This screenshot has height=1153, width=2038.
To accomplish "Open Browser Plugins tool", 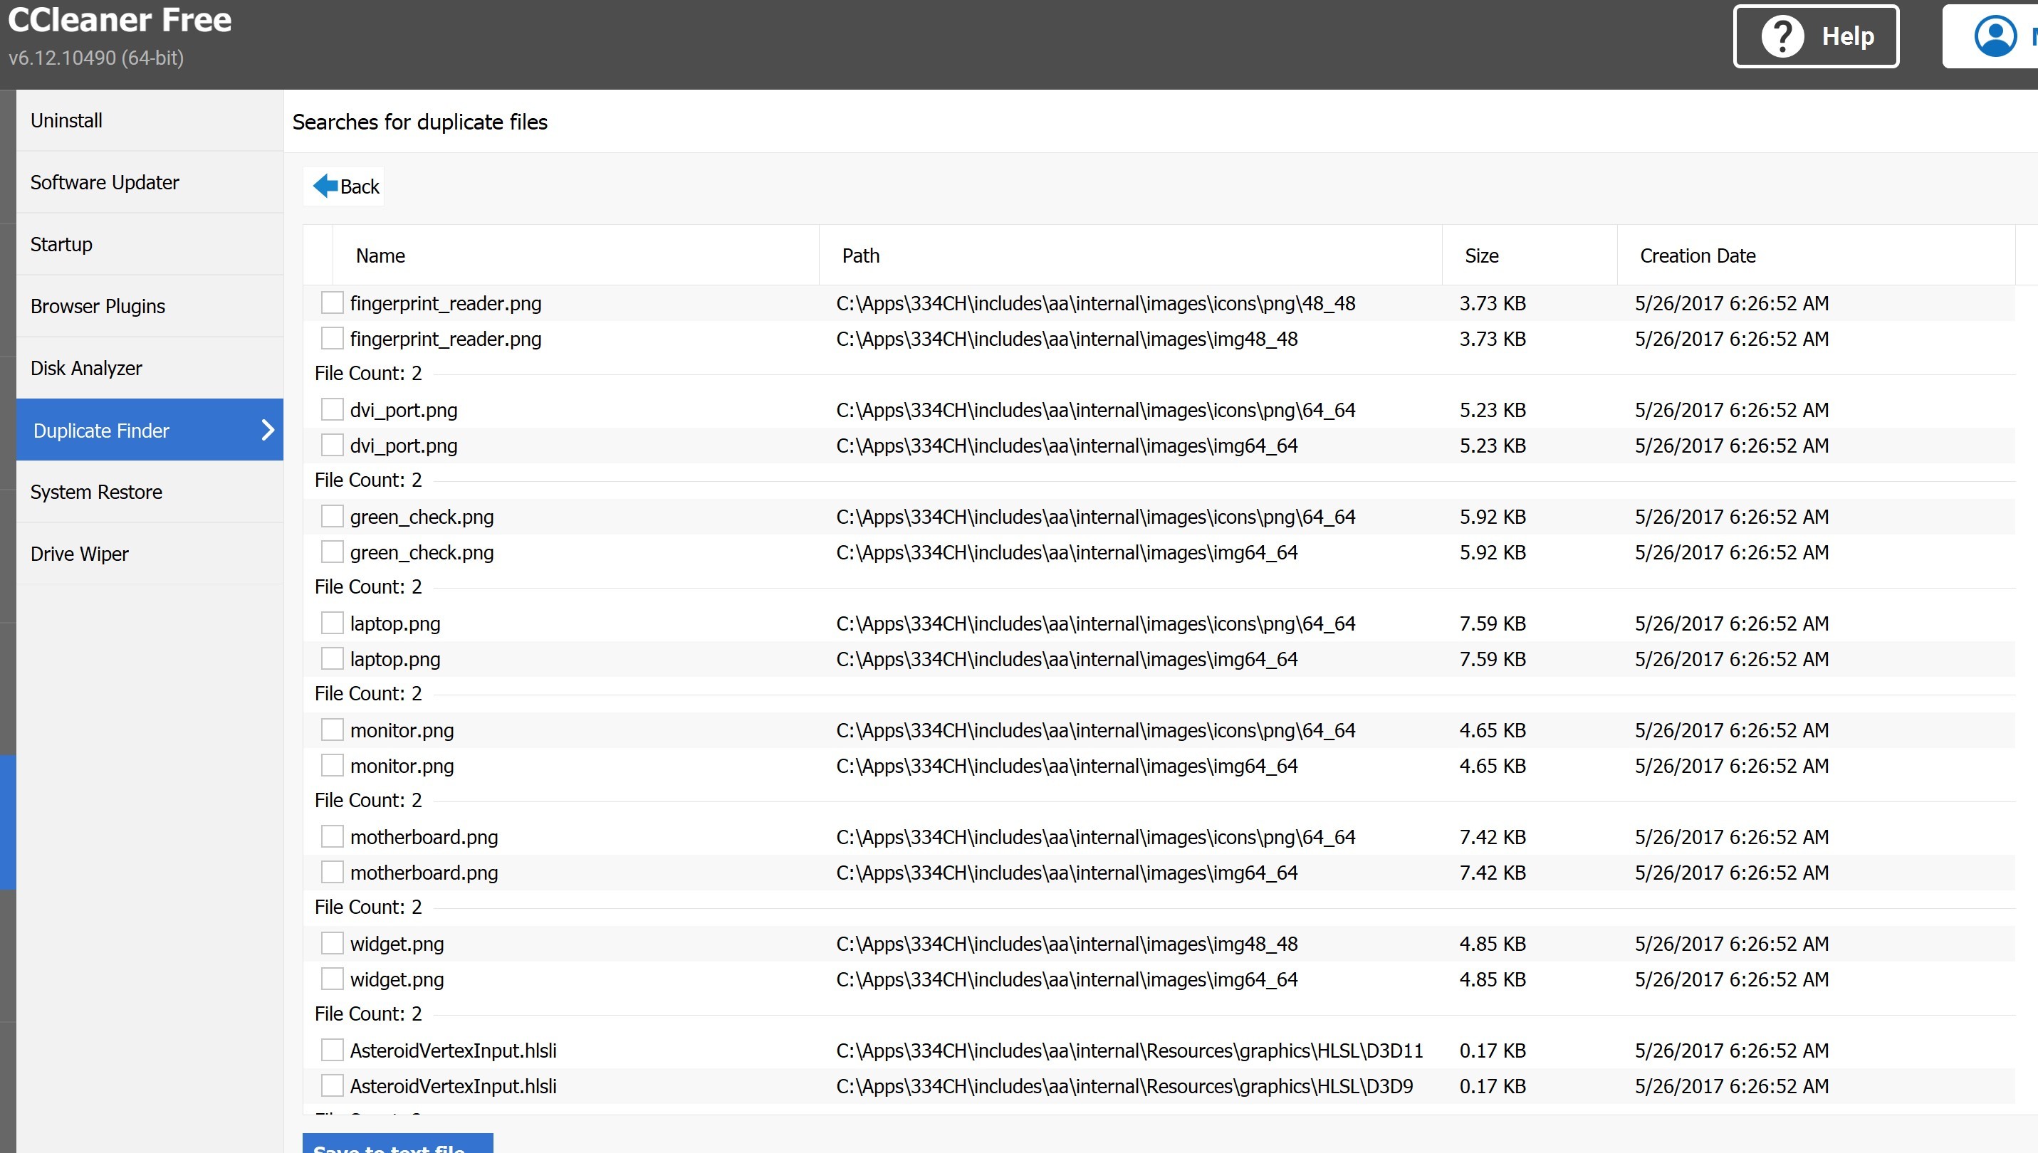I will pos(150,305).
